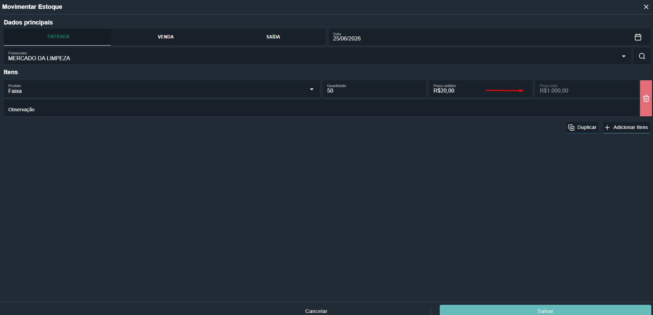Click the Preço total field R$1.000,00

coord(587,89)
